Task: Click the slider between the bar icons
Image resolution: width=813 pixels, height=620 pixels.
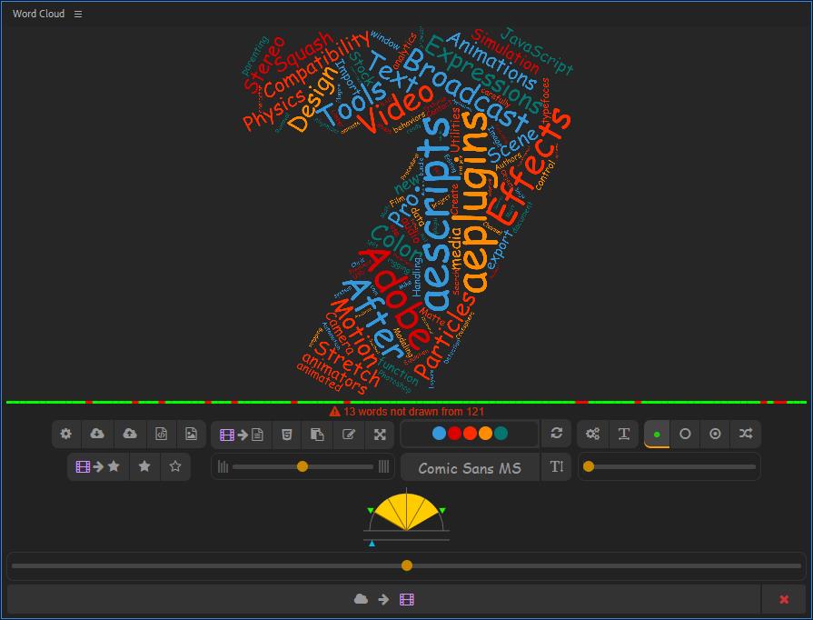Action: [302, 466]
